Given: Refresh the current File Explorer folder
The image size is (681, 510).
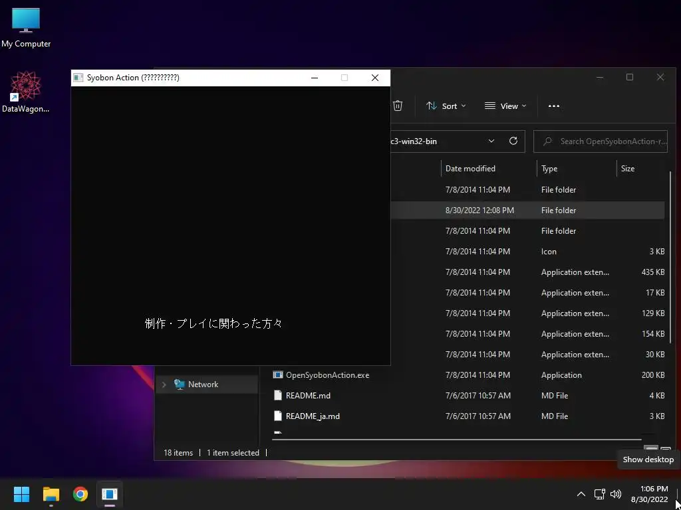Looking at the screenshot, I should click(513, 141).
